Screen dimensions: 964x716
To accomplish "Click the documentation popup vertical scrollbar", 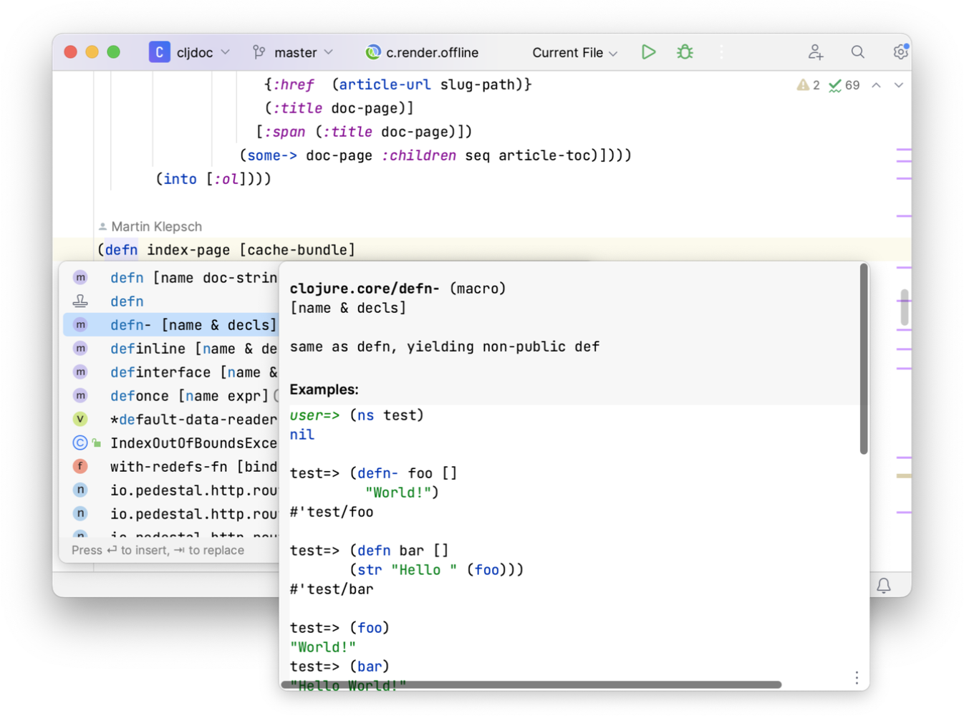I will tap(864, 359).
